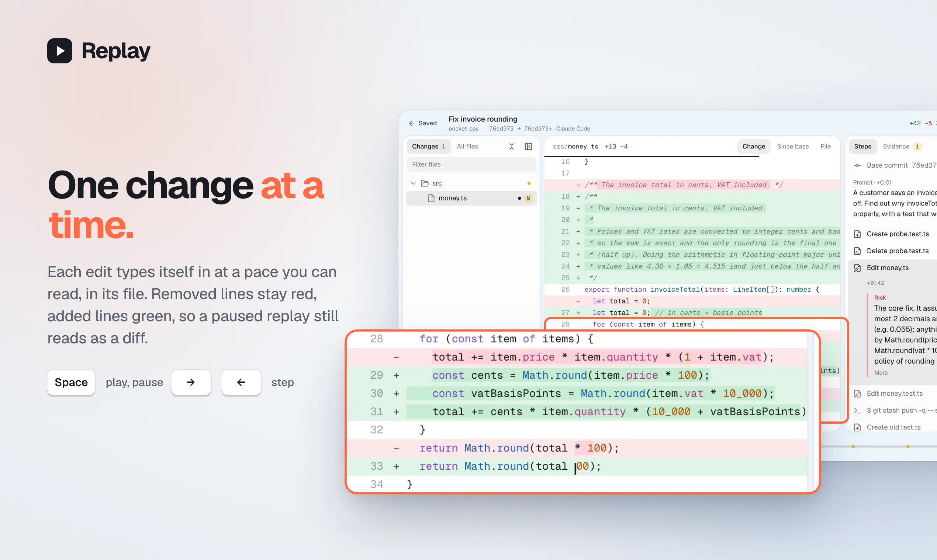This screenshot has width=937, height=560.
Task: Click the Edit money.ts step icon
Action: point(857,268)
